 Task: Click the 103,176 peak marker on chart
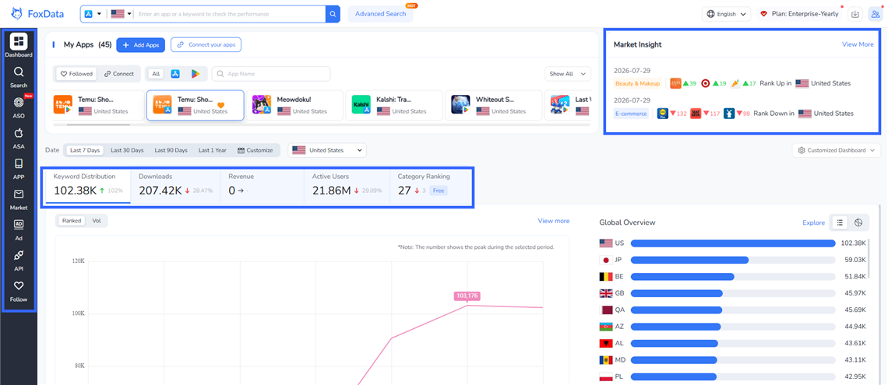pyautogui.click(x=467, y=296)
